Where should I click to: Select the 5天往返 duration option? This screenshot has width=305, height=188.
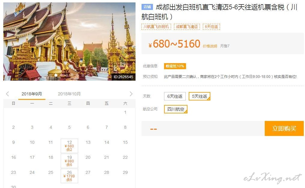pyautogui.click(x=200, y=96)
